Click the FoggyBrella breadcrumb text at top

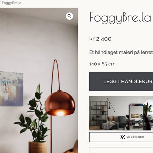(x=11, y=3)
